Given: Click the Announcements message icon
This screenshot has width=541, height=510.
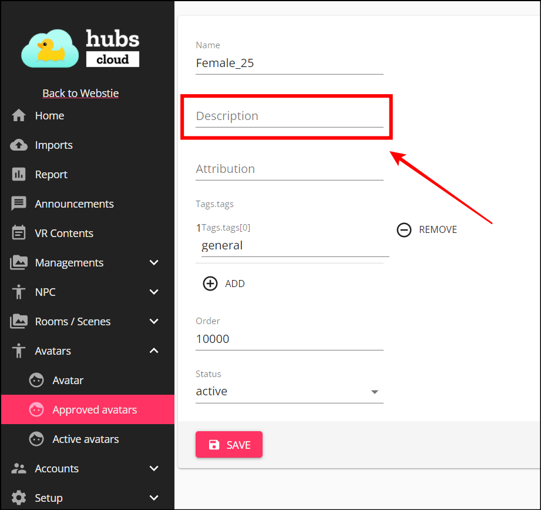Looking at the screenshot, I should (19, 204).
